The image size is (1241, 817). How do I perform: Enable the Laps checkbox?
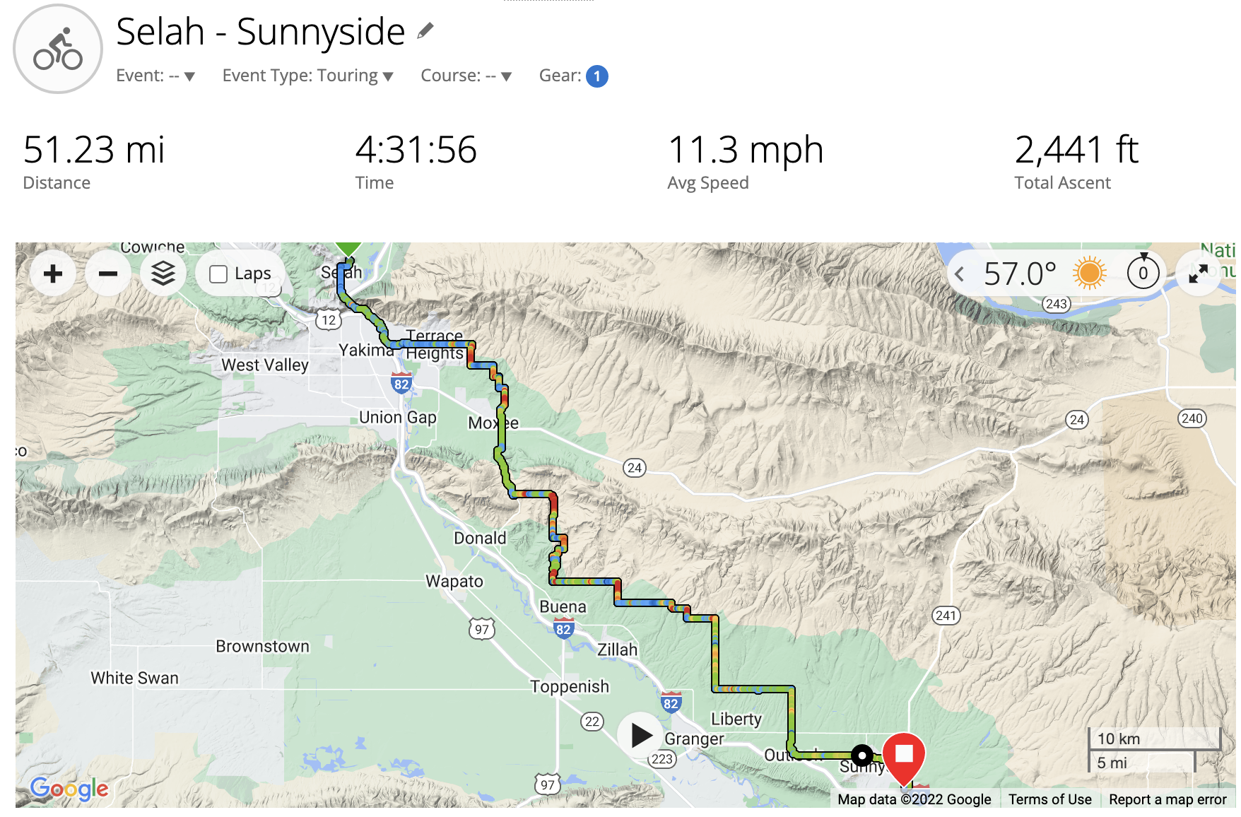219,274
